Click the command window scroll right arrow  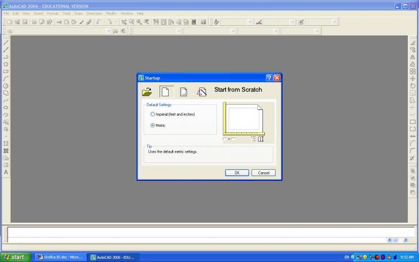tap(406, 240)
